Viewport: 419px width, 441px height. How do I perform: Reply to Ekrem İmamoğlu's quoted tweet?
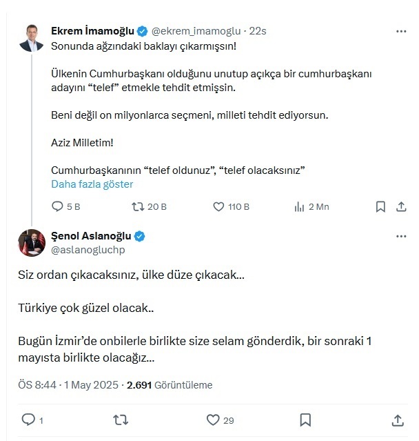point(58,206)
